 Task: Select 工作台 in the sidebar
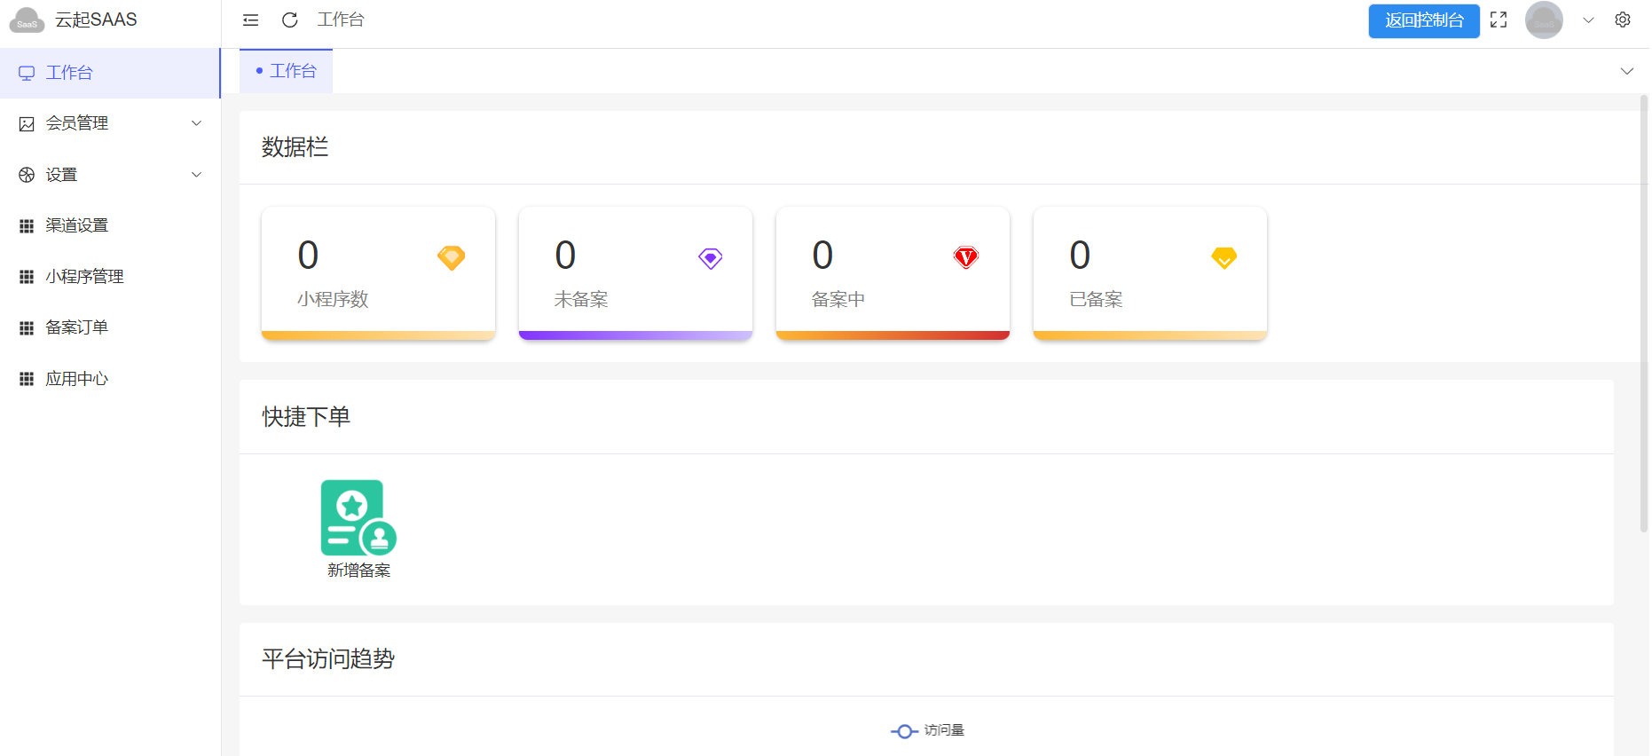click(x=110, y=73)
